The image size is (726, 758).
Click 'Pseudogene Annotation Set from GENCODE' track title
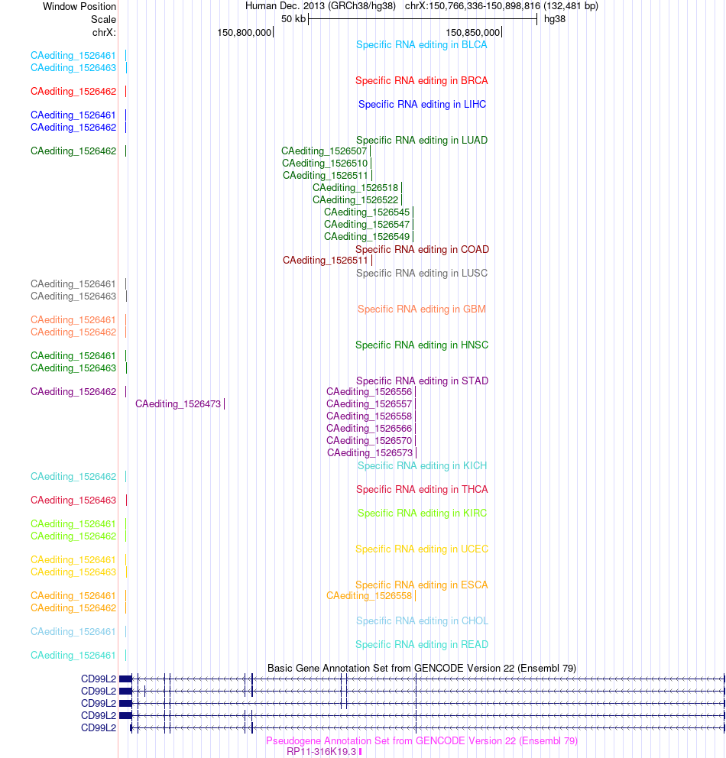click(422, 740)
